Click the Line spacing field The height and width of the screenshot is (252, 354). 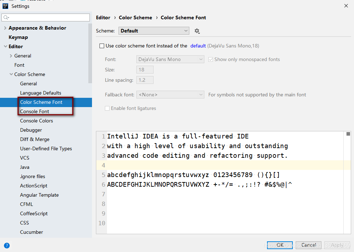pos(145,80)
